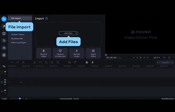Open Notifications in the status bar
Screen dimensions: 175x112
click(168, 99)
